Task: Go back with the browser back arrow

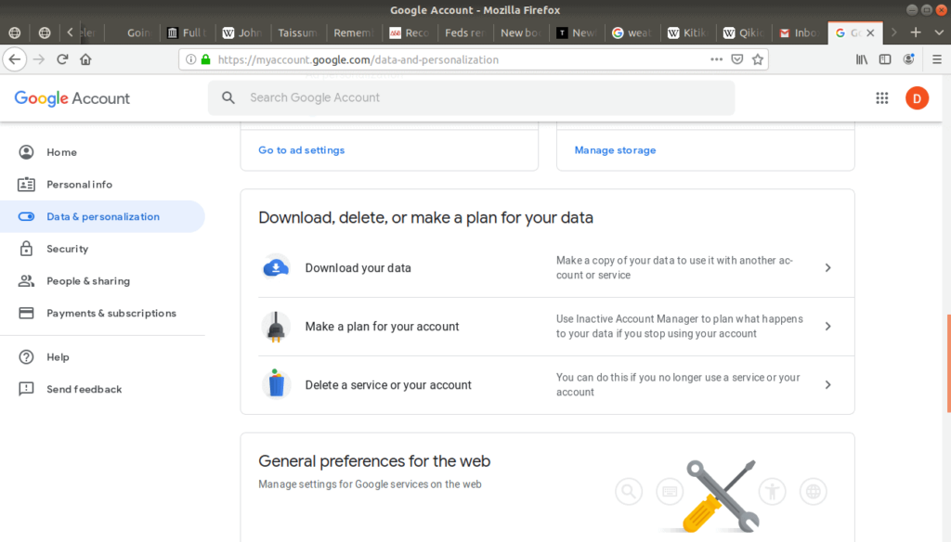Action: pos(15,59)
